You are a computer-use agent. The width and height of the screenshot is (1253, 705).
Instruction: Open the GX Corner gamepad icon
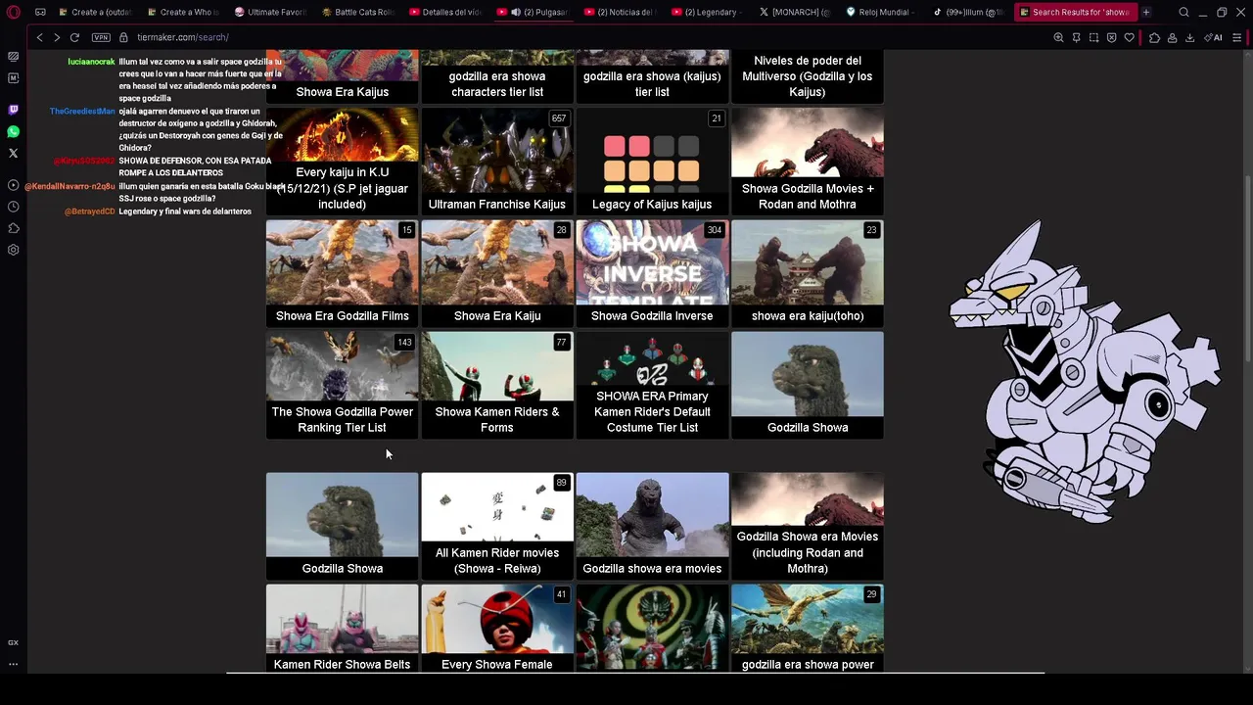pos(40,12)
